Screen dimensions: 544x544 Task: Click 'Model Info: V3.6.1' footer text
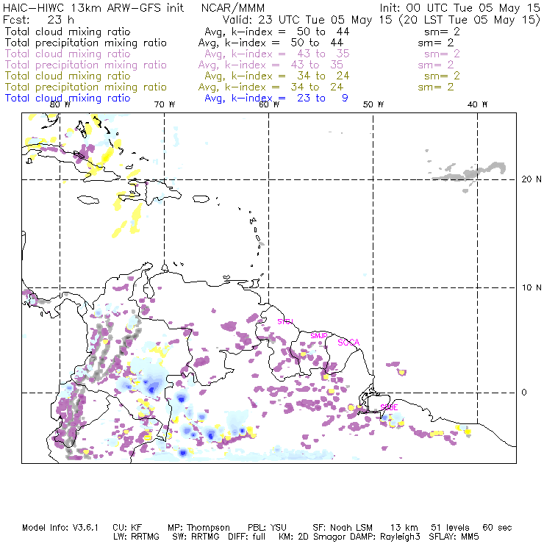(x=60, y=528)
